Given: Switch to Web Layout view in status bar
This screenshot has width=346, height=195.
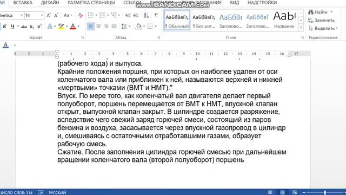Looking at the screenshot, I should pos(294,192).
